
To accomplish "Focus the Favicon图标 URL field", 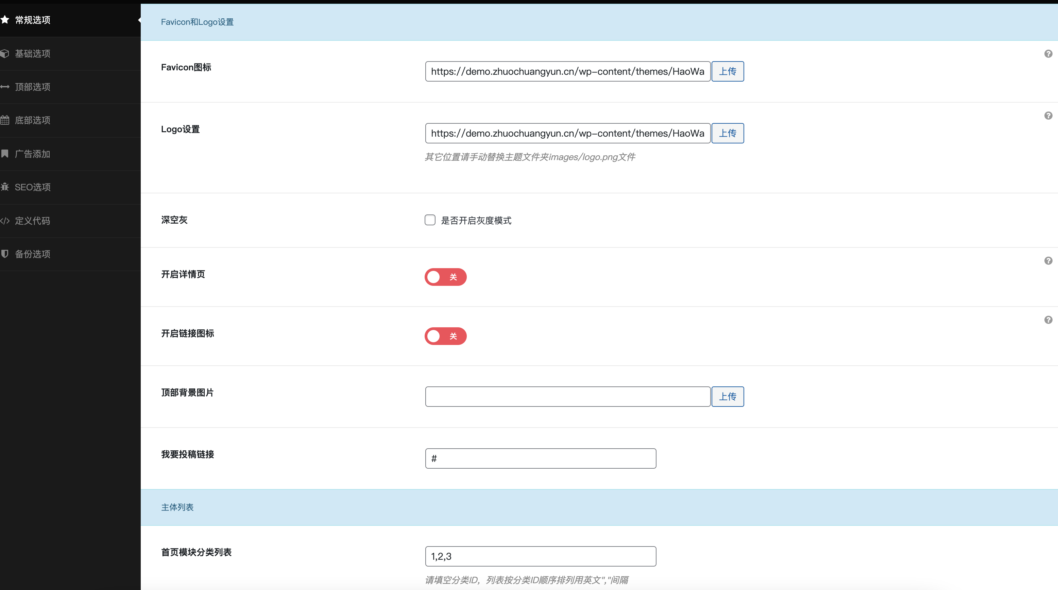I will click(x=568, y=71).
